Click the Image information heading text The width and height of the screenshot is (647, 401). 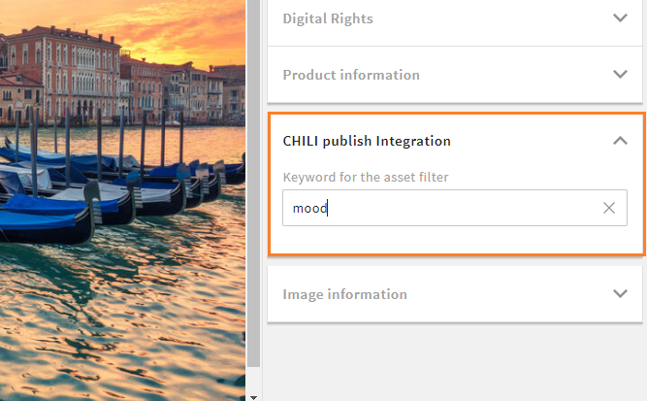344,294
